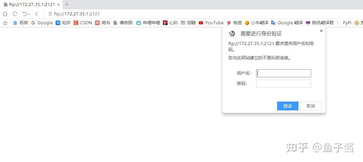Open the Google bookmark
The height and width of the screenshot is (162, 363).
point(42,23)
